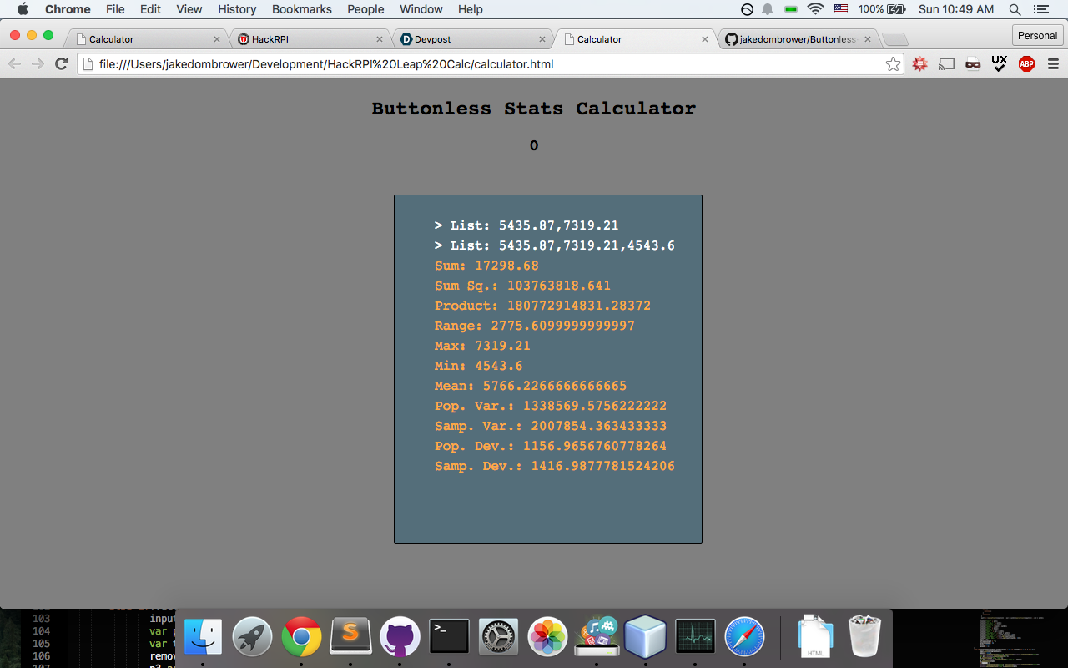Go forward with the forward arrow
The height and width of the screenshot is (668, 1068).
pyautogui.click(x=38, y=63)
